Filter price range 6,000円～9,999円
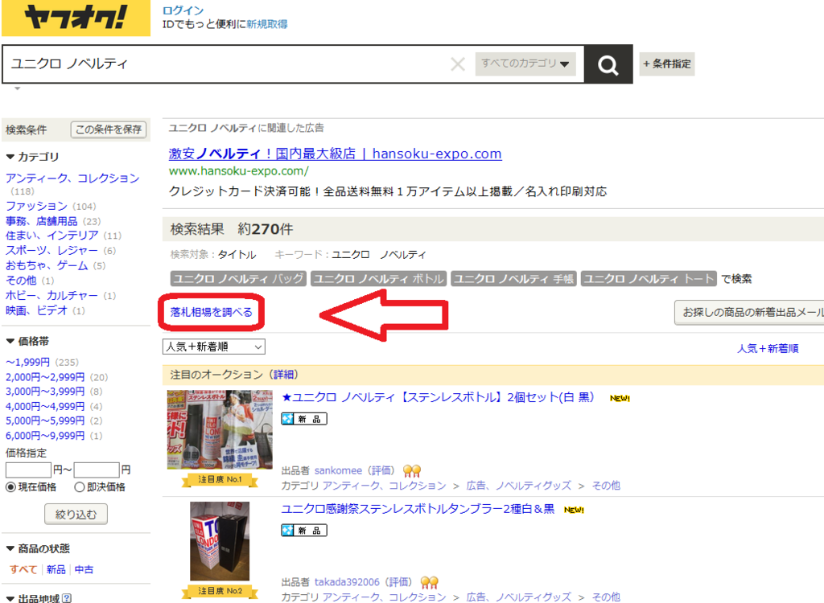This screenshot has height=603, width=824. coord(45,436)
